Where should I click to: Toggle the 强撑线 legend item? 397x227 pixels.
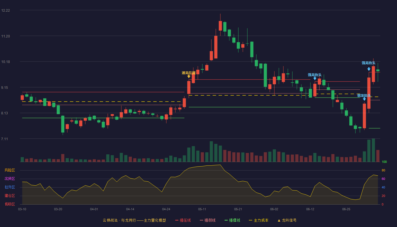coord(232,220)
